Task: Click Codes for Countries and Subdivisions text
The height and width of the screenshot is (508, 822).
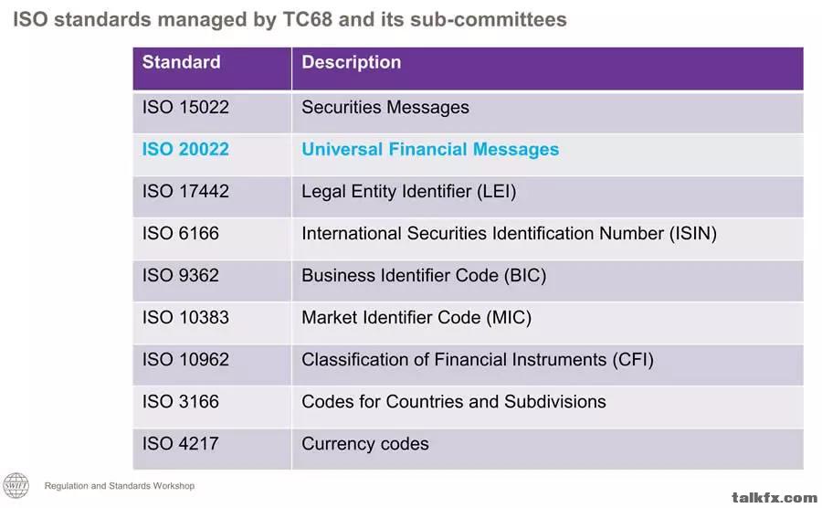Action: 453,402
